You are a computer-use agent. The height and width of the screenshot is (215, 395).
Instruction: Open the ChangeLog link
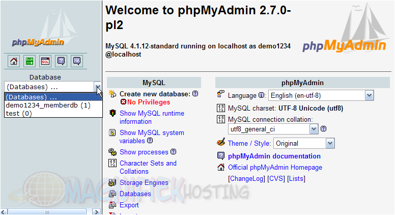coord(246,179)
